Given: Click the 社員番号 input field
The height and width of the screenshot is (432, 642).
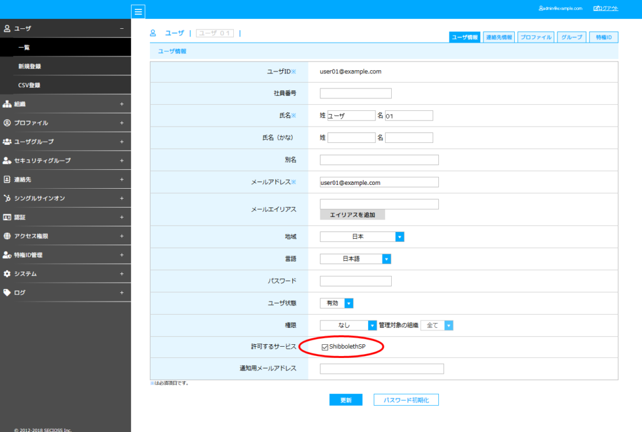Looking at the screenshot, I should pos(355,93).
